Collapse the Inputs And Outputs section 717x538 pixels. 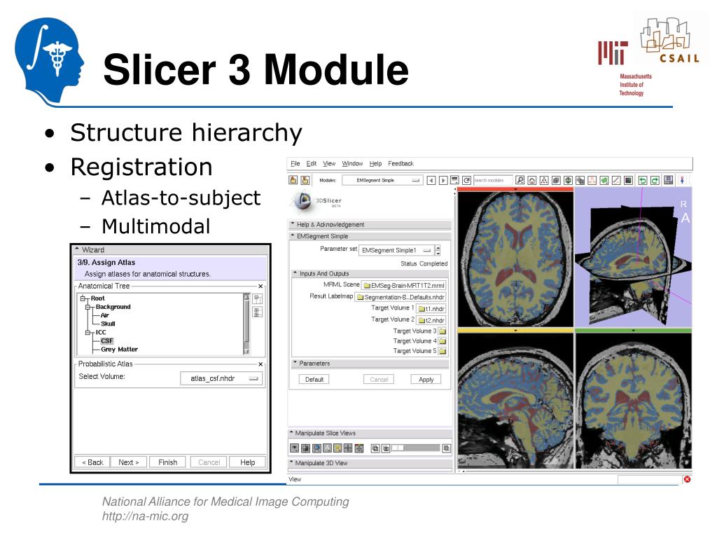point(370,274)
